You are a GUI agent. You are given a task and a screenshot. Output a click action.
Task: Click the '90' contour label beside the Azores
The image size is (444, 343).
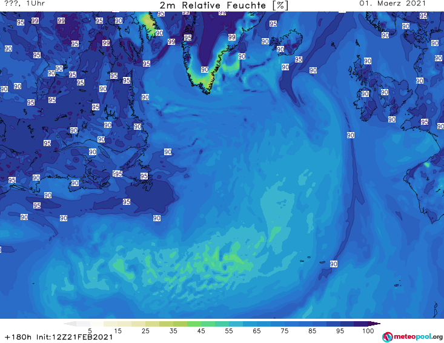334,264
